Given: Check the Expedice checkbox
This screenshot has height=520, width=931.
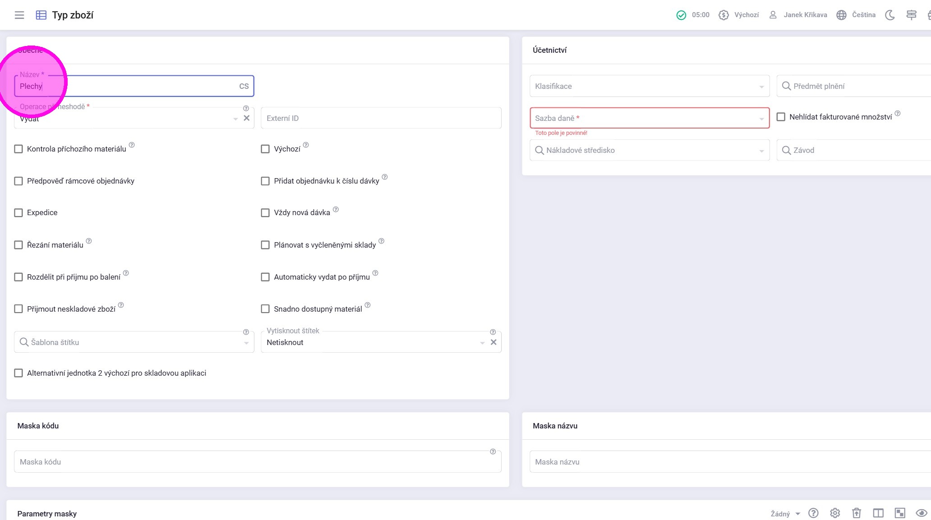Looking at the screenshot, I should click(x=18, y=212).
